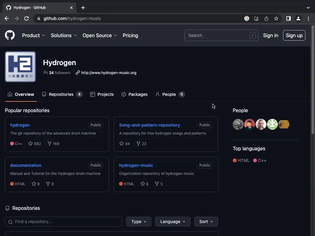Click the fork count 22 on Song-and-pattern-repository

[141, 144]
